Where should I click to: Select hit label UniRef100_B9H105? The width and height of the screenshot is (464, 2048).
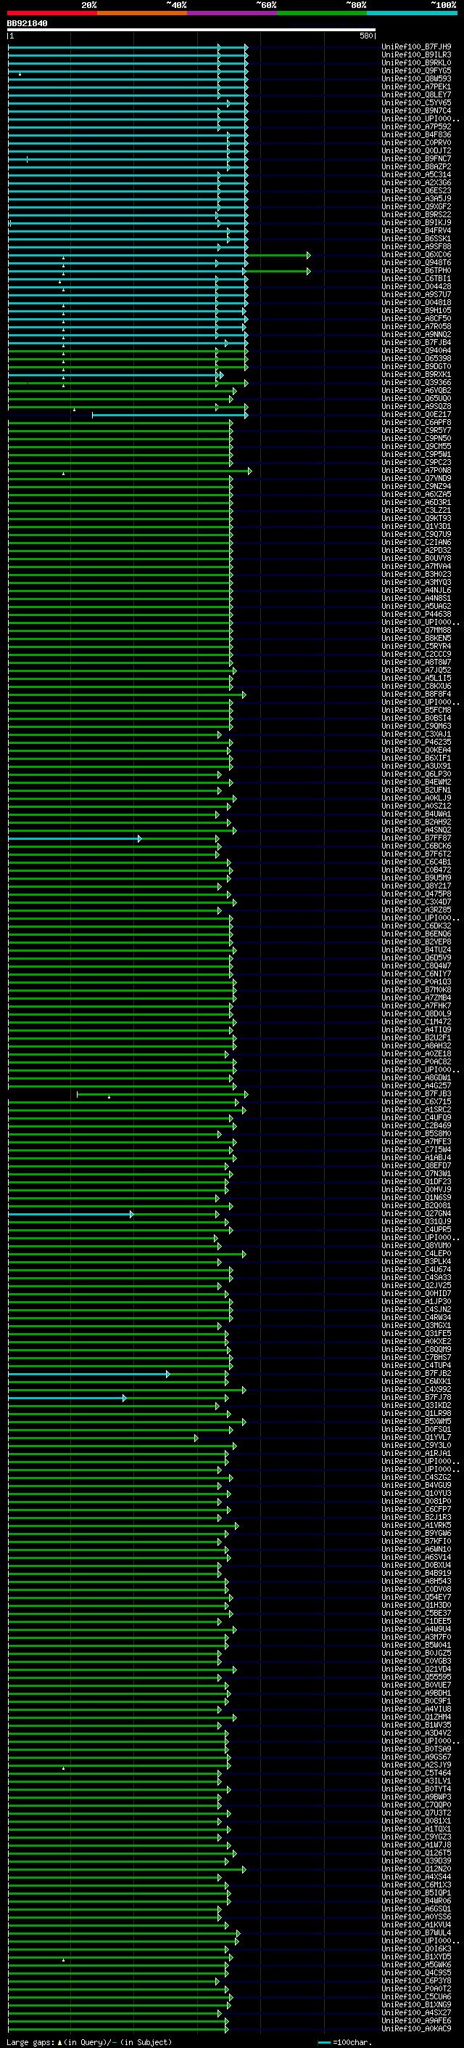tap(416, 310)
